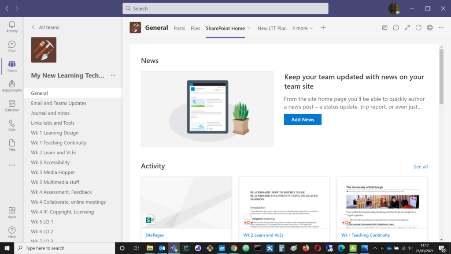Open Outlook from the taskbar
Screen dimensions: 451x254
(162, 248)
